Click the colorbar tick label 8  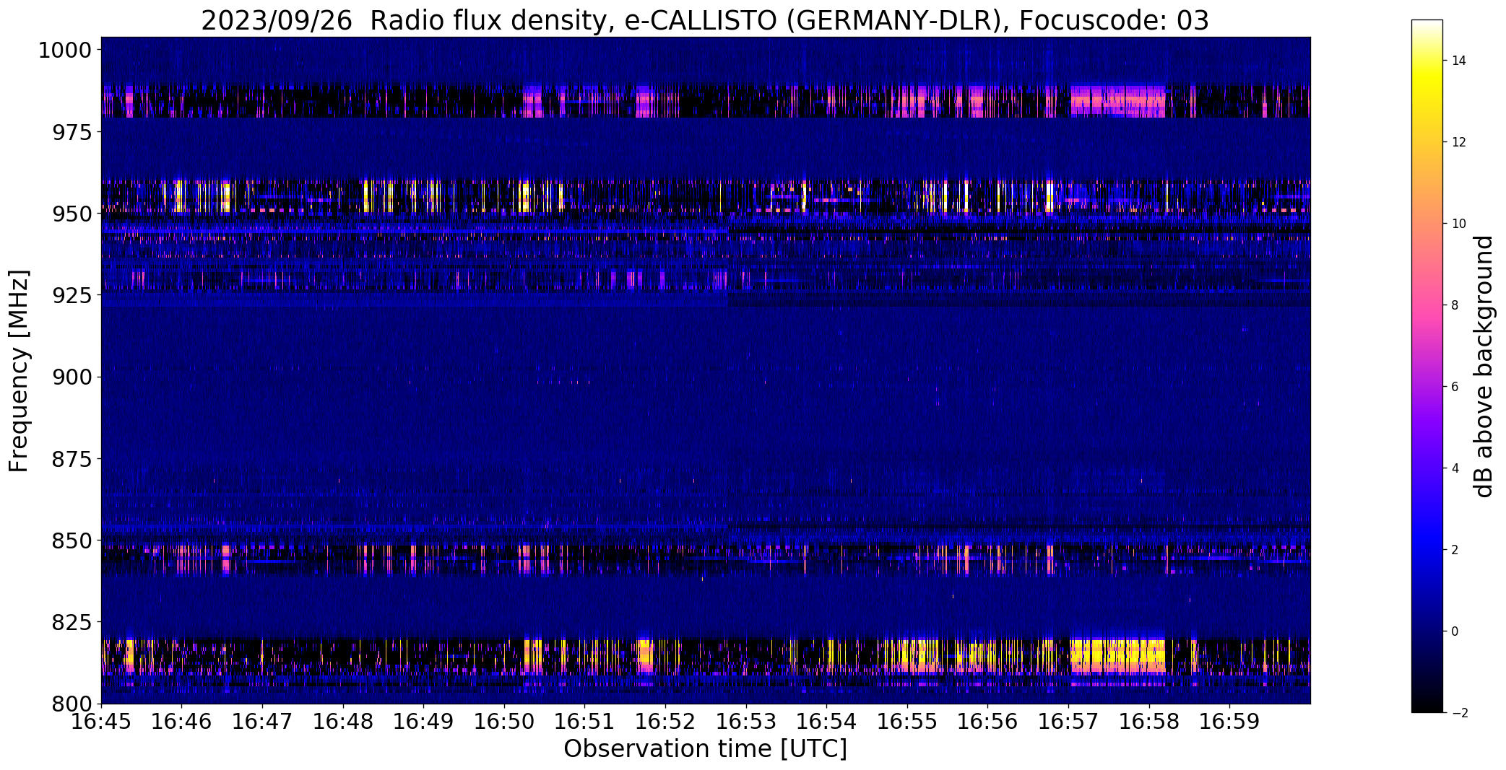point(1455,305)
